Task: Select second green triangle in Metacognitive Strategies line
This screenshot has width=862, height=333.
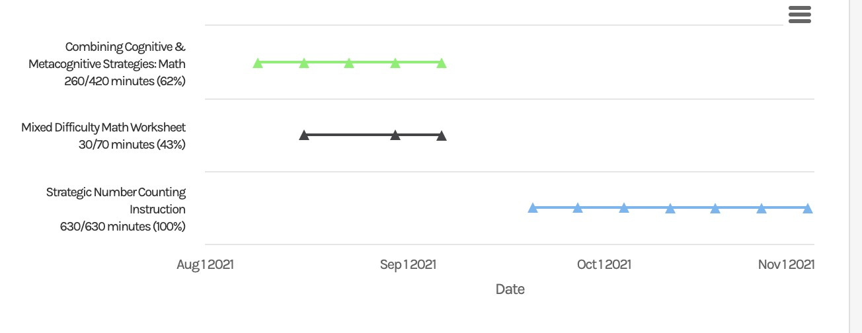Action: (304, 63)
